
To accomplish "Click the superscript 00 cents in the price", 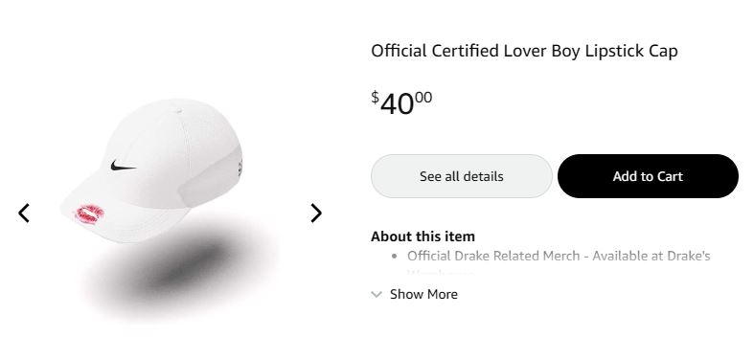I will pos(423,97).
